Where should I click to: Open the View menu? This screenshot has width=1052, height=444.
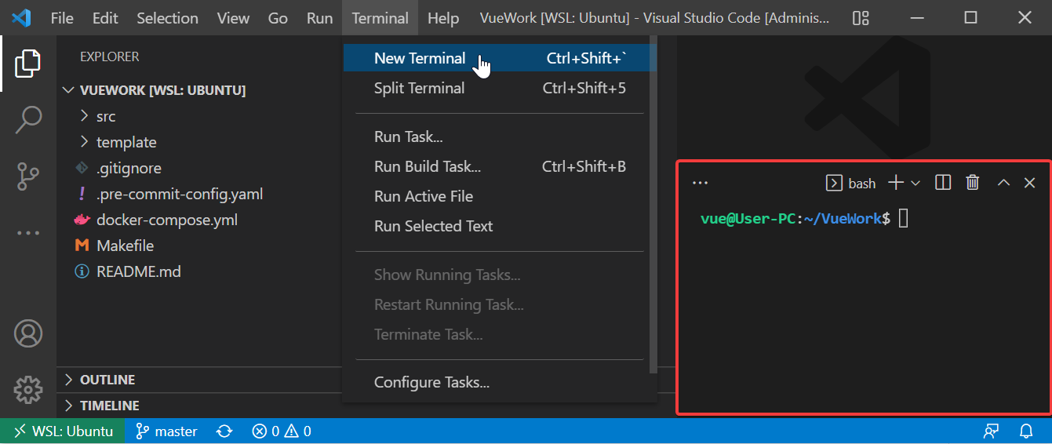(233, 17)
